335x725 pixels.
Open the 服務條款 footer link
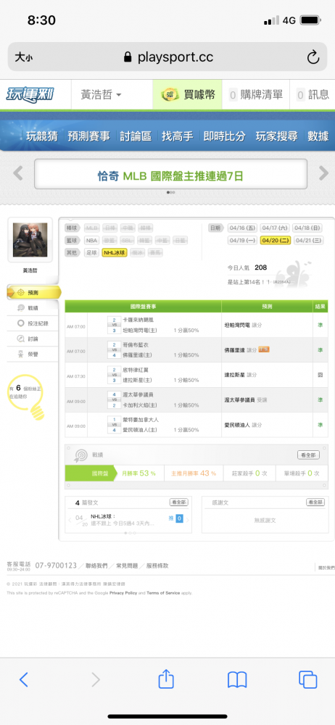(157, 565)
